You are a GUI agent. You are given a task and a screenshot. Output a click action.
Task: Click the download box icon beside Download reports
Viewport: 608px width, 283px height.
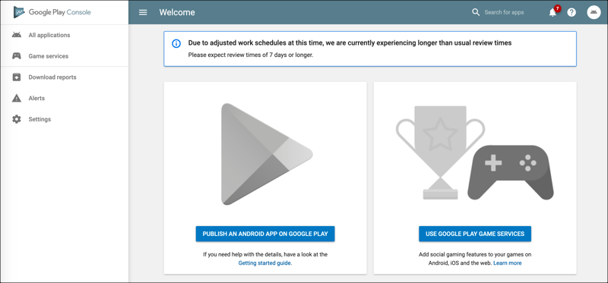[16, 77]
